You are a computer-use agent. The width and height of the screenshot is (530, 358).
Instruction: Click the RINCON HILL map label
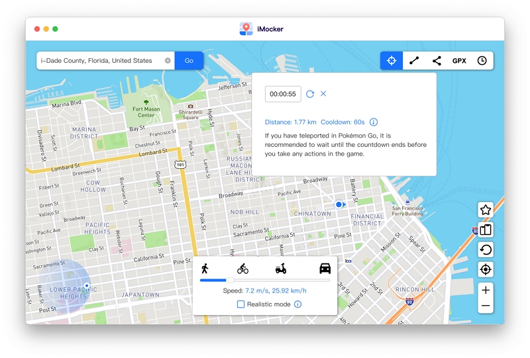(415, 290)
